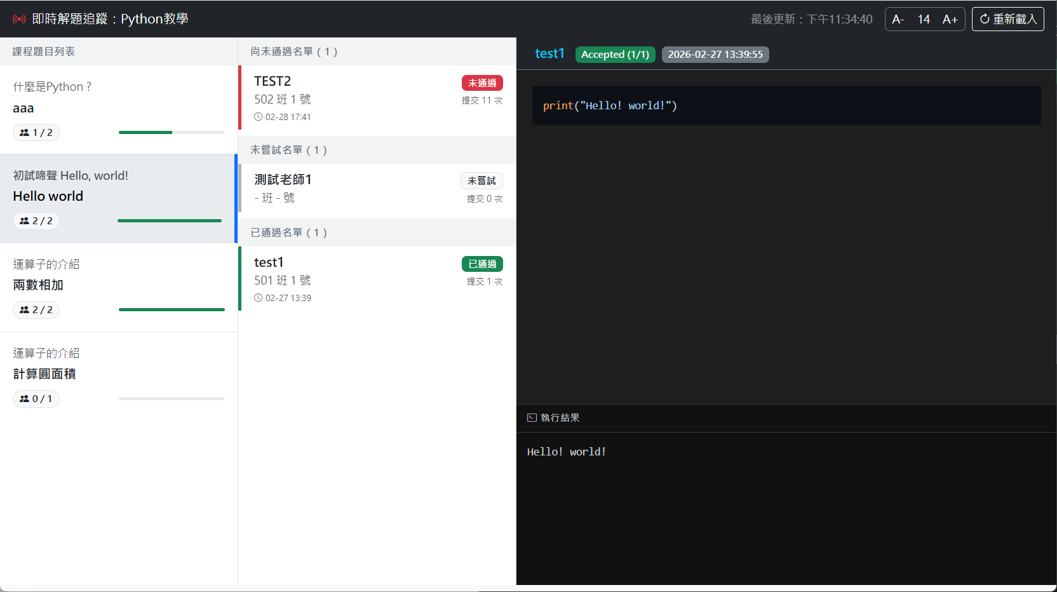Select 測試老師1 in untried list
The image size is (1057, 592).
tap(377, 189)
